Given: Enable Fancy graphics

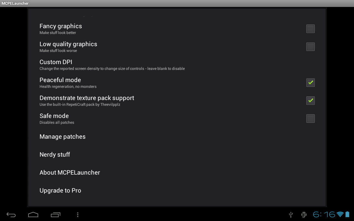Looking at the screenshot, I should (310, 28).
